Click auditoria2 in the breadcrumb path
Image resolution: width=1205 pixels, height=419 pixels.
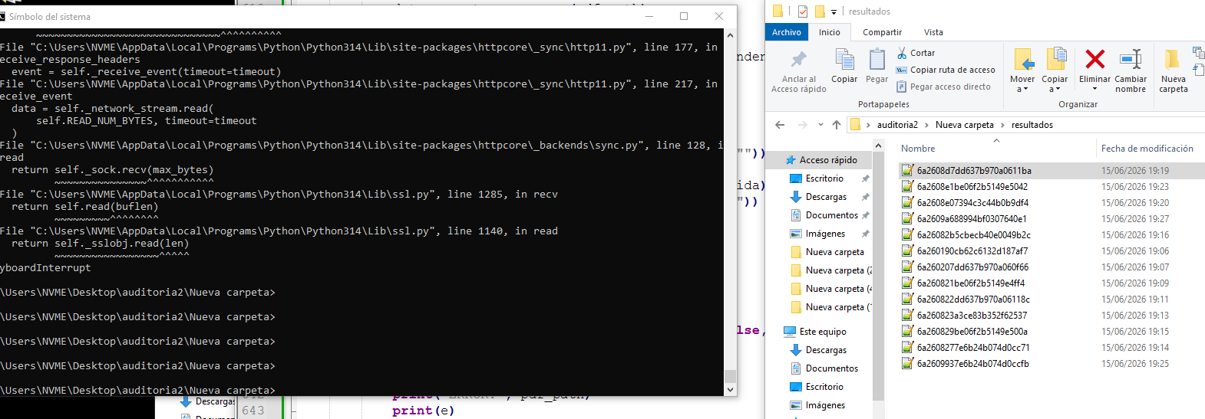click(x=897, y=125)
